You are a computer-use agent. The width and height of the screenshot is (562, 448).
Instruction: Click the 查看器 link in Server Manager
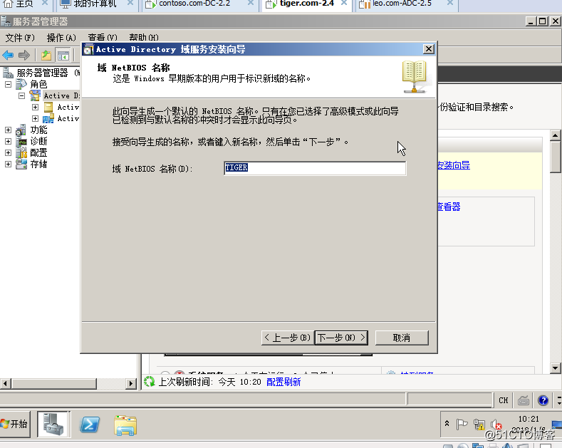point(449,207)
